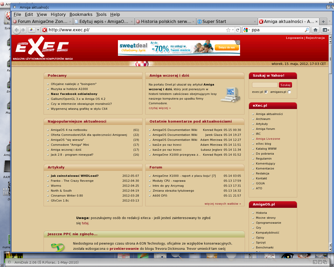
Task: Open the Tools menu
Action: click(101, 15)
